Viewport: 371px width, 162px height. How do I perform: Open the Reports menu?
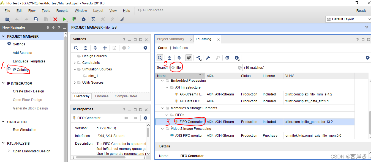tap(62, 11)
